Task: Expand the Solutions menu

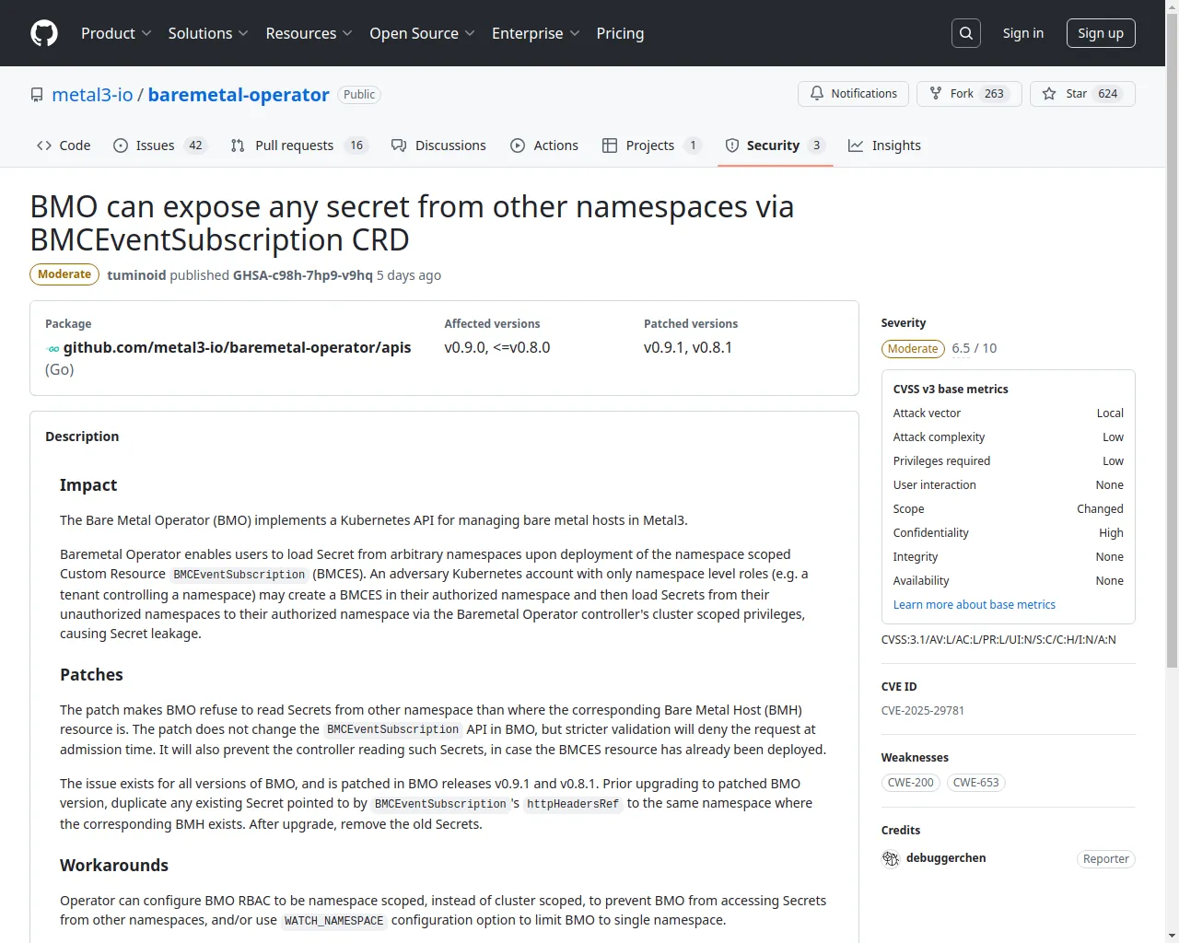Action: 208,33
